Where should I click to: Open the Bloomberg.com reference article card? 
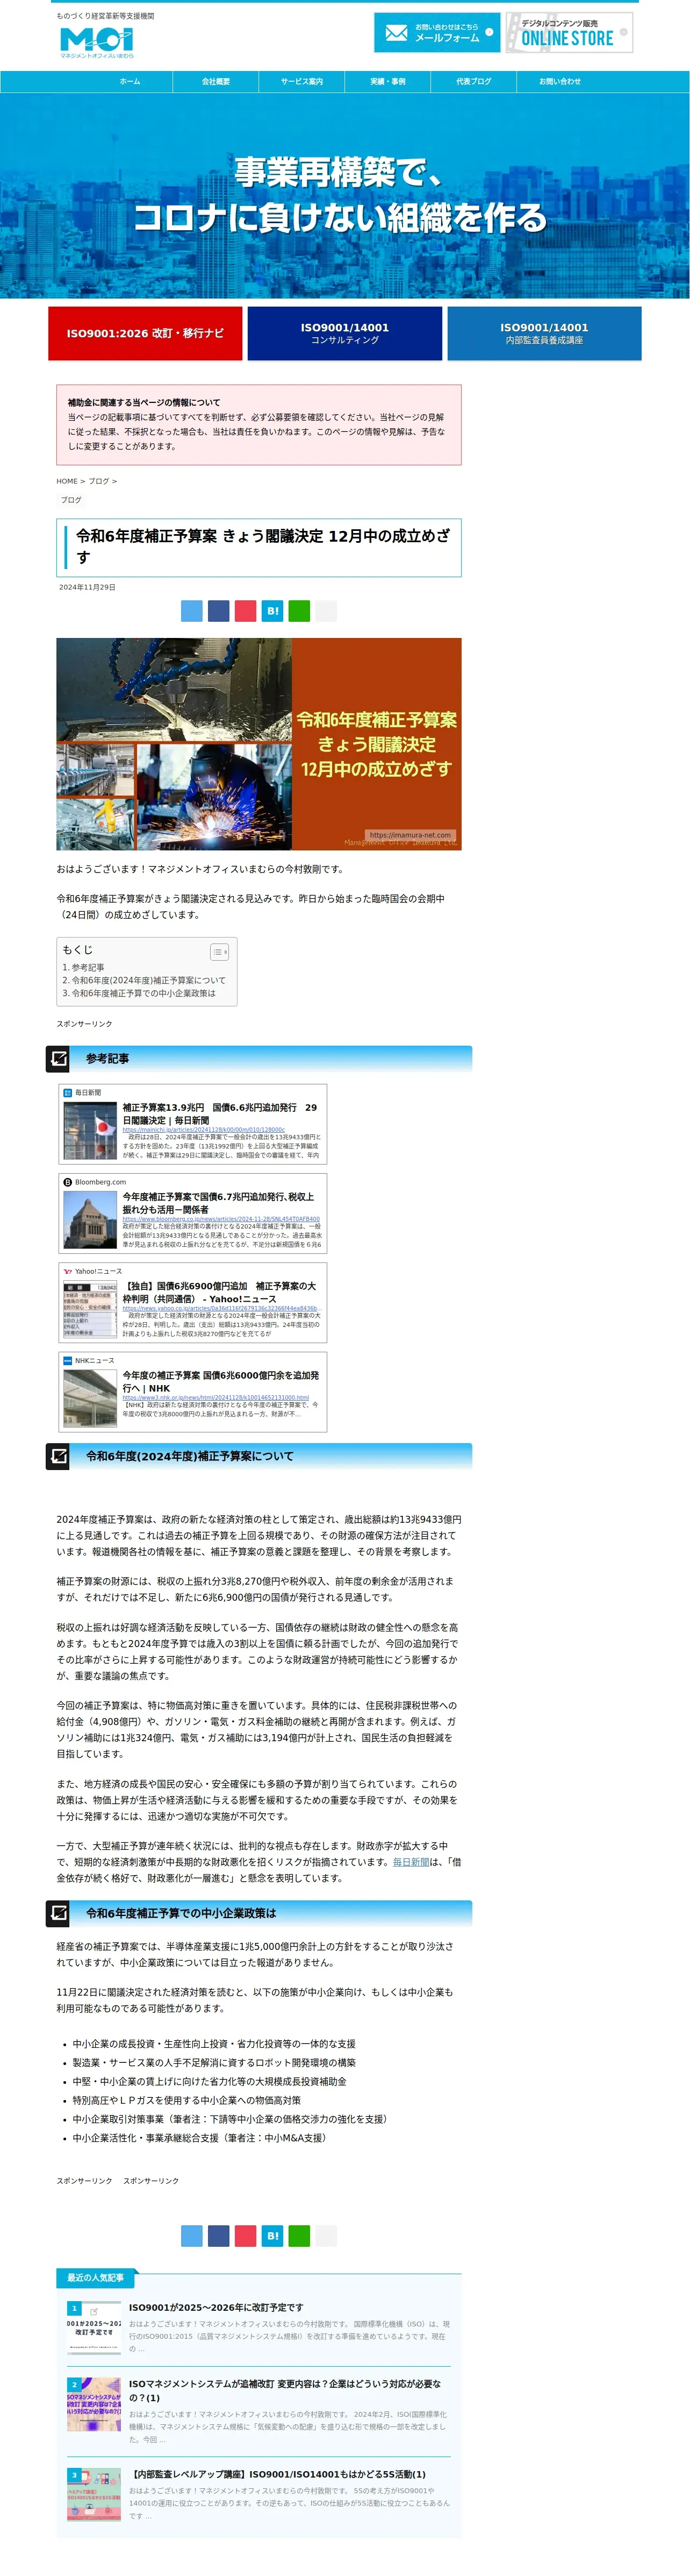click(x=193, y=1214)
